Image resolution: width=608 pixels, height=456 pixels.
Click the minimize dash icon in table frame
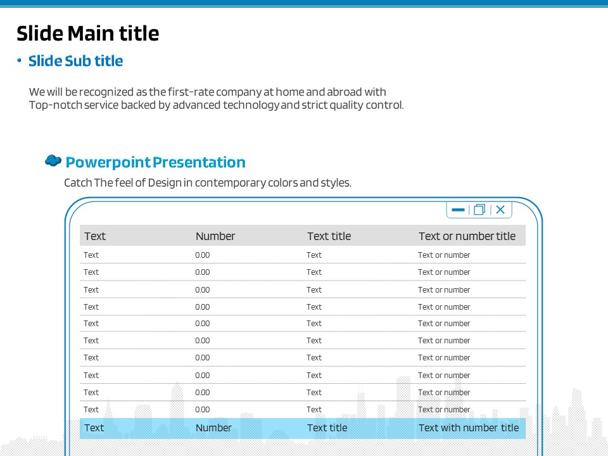[458, 210]
